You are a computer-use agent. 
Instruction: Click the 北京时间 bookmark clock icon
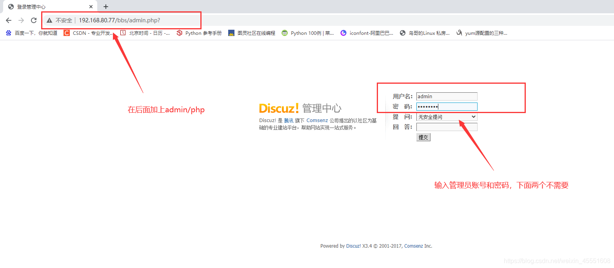tap(123, 33)
